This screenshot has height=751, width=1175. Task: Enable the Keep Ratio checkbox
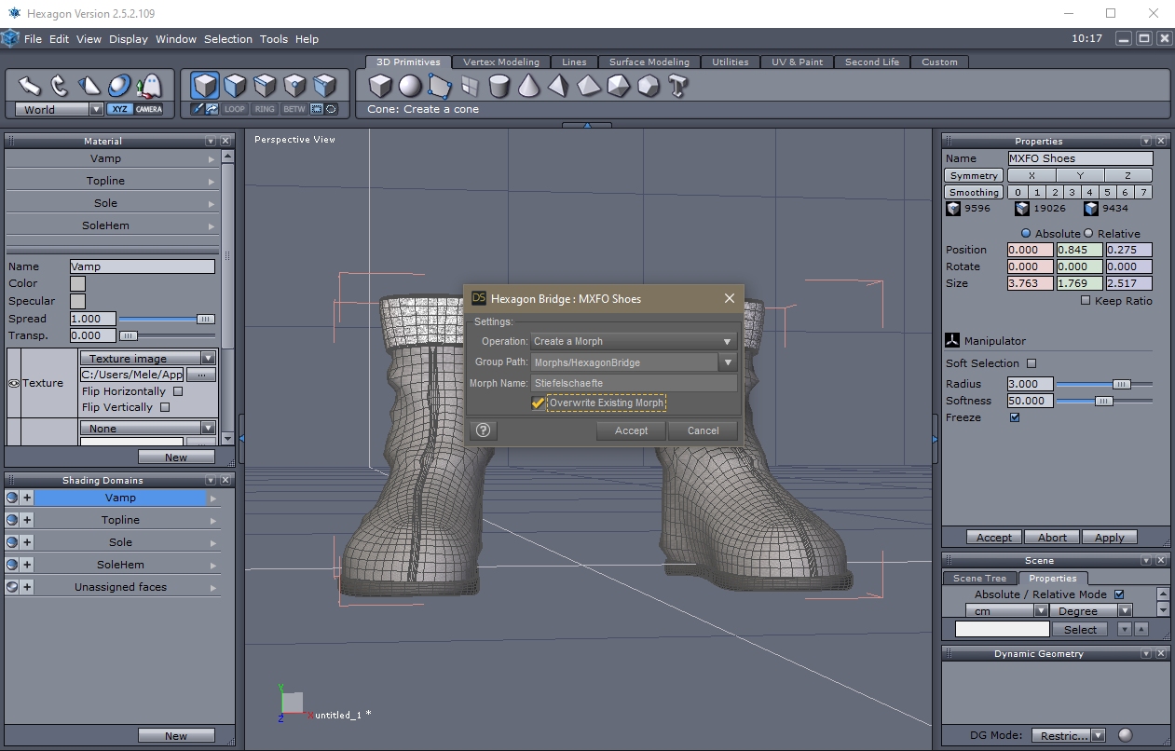1086,301
